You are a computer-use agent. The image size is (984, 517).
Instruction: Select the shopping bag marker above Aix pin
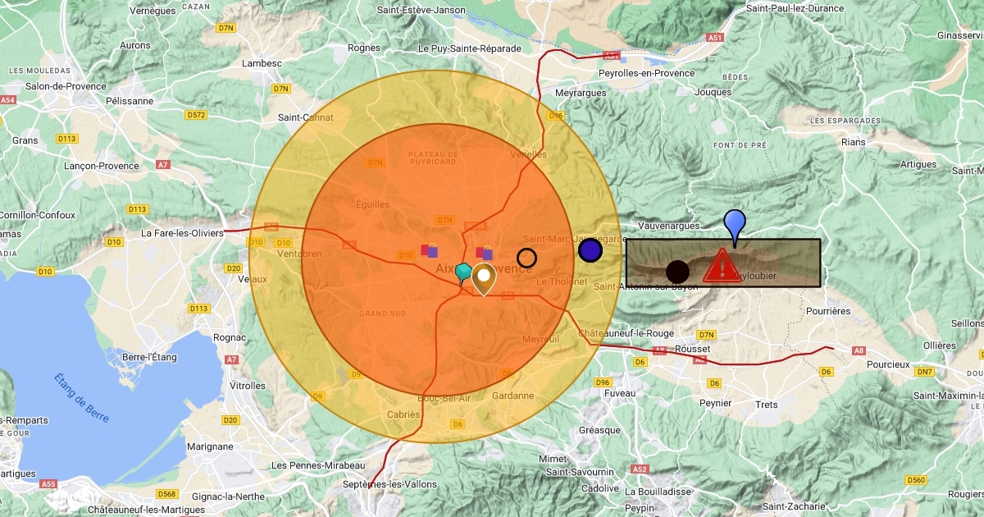[485, 253]
